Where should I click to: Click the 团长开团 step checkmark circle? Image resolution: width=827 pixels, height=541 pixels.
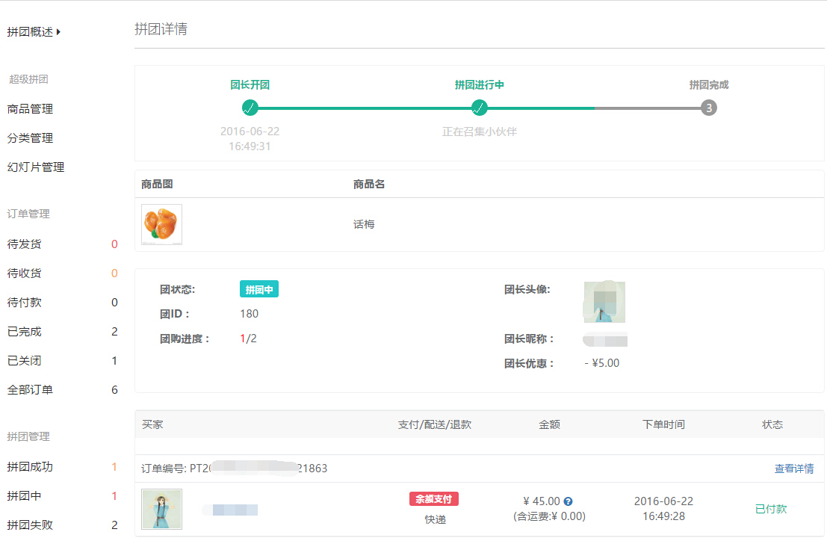[x=250, y=108]
